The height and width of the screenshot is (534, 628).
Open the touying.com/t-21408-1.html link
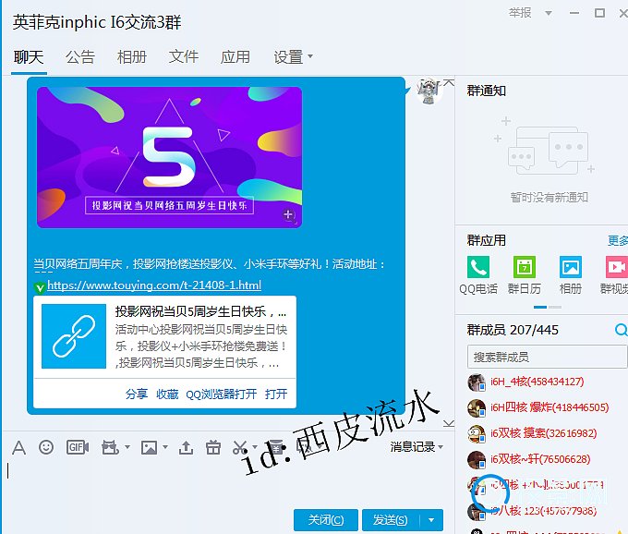coord(154,285)
